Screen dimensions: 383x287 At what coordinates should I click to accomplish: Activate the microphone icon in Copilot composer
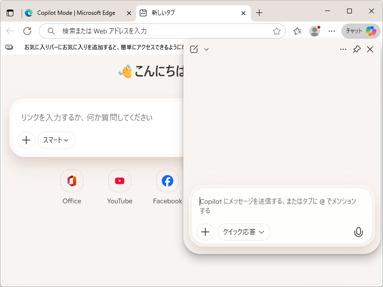click(359, 232)
